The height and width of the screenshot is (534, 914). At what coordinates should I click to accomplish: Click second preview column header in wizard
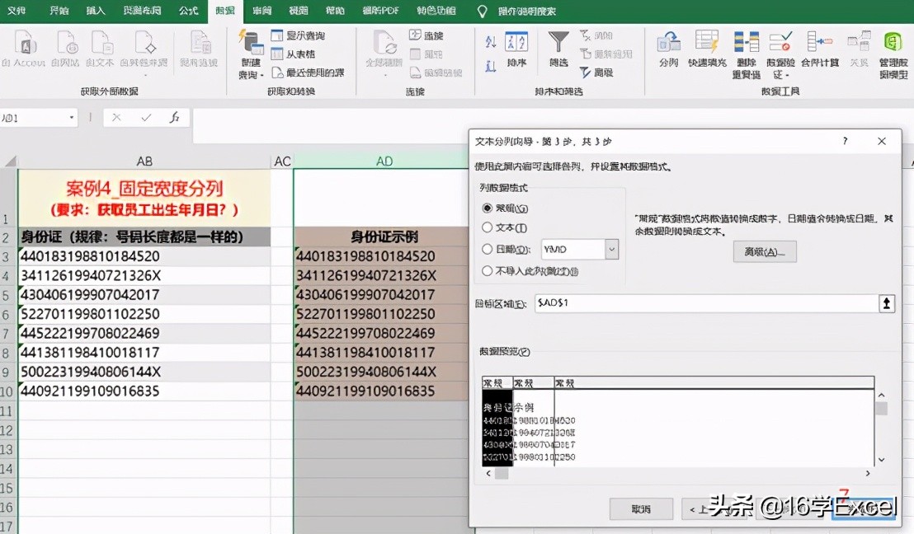534,383
